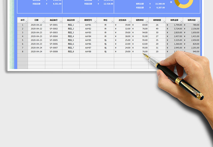Open the 日期 column filter dropdown
This screenshot has width=213, height=147.
(x=44, y=22)
